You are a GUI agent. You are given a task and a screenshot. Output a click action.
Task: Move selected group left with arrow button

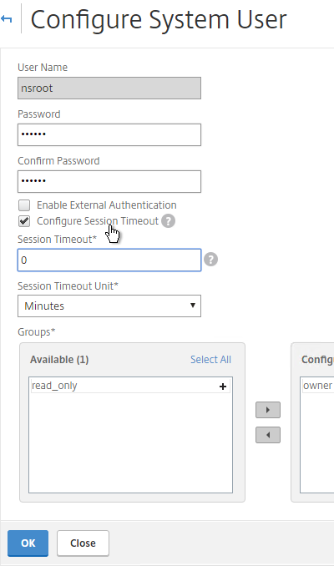tap(268, 435)
